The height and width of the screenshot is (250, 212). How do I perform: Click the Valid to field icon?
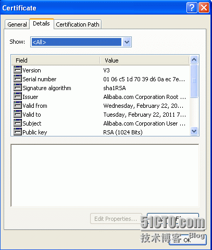(x=18, y=115)
